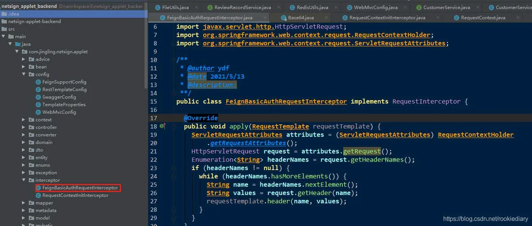Expand the exception package arrow
The width and height of the screenshot is (532, 226).
click(x=24, y=173)
